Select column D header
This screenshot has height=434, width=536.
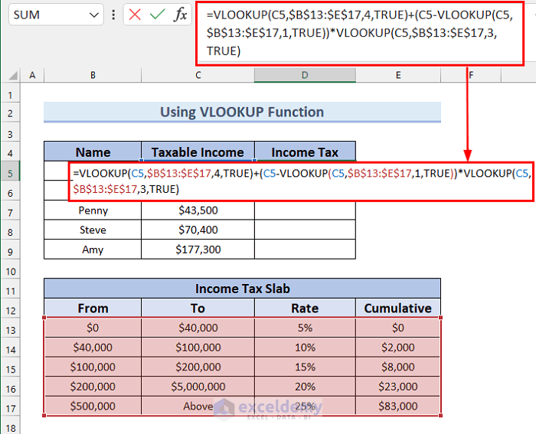pyautogui.click(x=305, y=75)
